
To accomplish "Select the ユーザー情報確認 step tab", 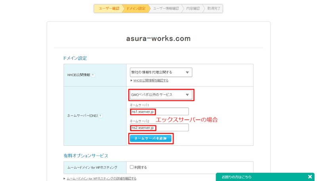I will point(166,8).
